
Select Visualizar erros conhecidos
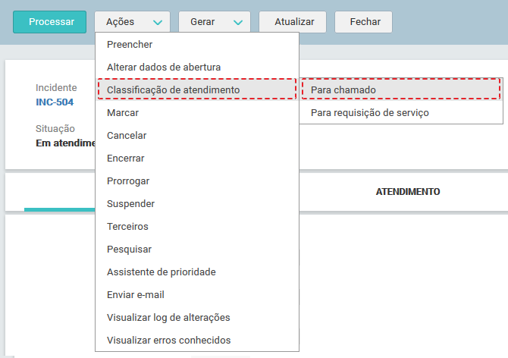[x=197, y=340]
